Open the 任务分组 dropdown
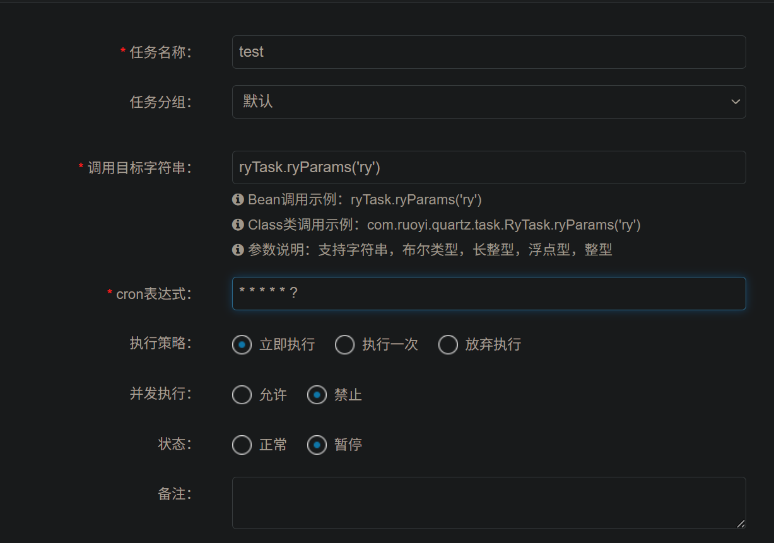The height and width of the screenshot is (543, 774). [489, 102]
